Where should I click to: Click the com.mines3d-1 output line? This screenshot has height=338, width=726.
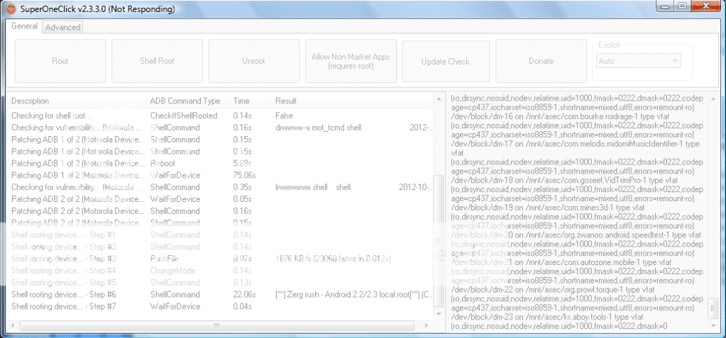548,207
